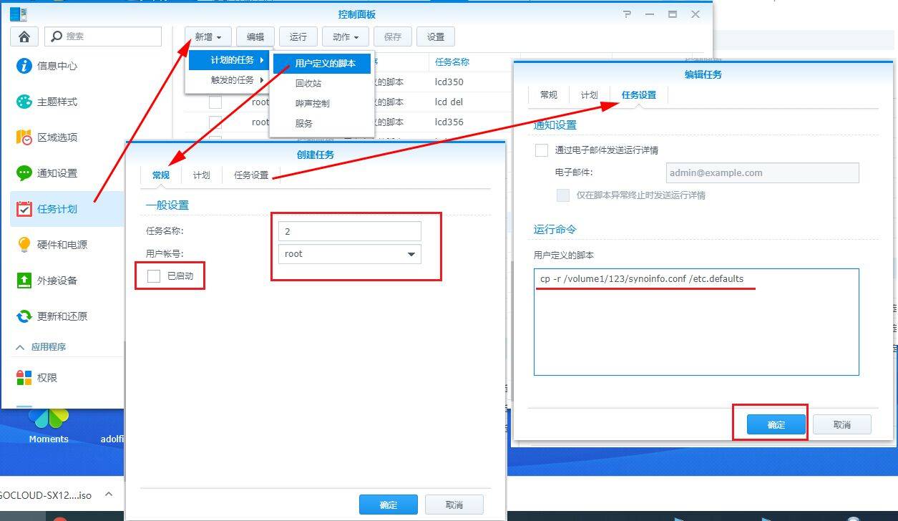Open the 新增 create dropdown button
This screenshot has height=521, width=898.
[x=208, y=37]
